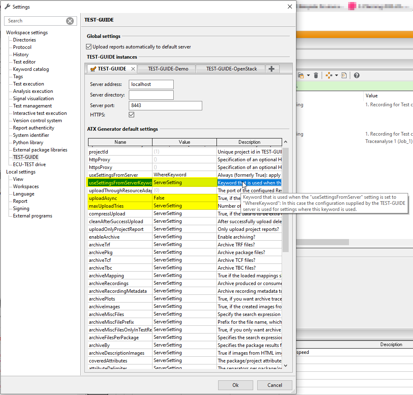413x395 pixels.
Task: Click the trash delete icon on the toolbar
Action: [316, 75]
